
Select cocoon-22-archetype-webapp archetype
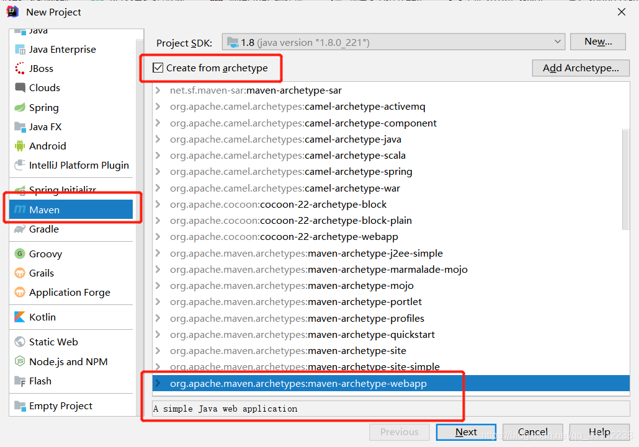(391, 237)
